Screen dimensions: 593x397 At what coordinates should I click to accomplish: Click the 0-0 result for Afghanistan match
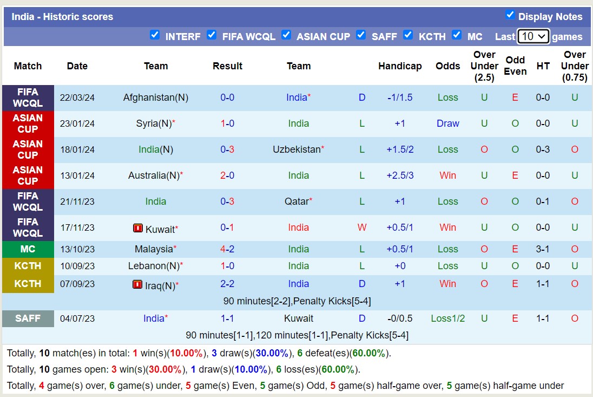tap(227, 97)
